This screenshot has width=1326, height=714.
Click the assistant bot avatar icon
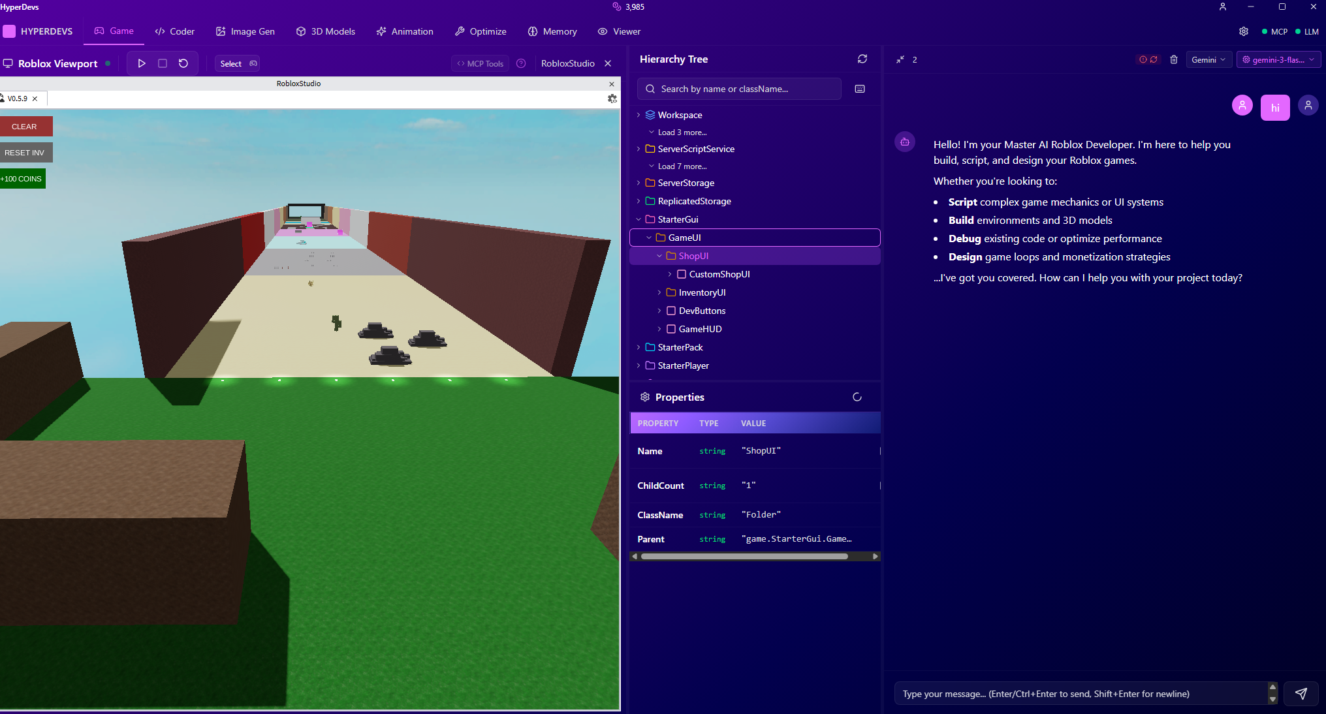pos(905,142)
